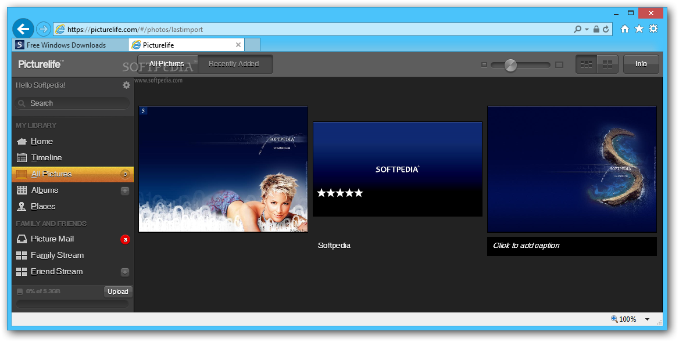Click to add caption on third photo
This screenshot has width=679, height=342.
[x=572, y=246]
